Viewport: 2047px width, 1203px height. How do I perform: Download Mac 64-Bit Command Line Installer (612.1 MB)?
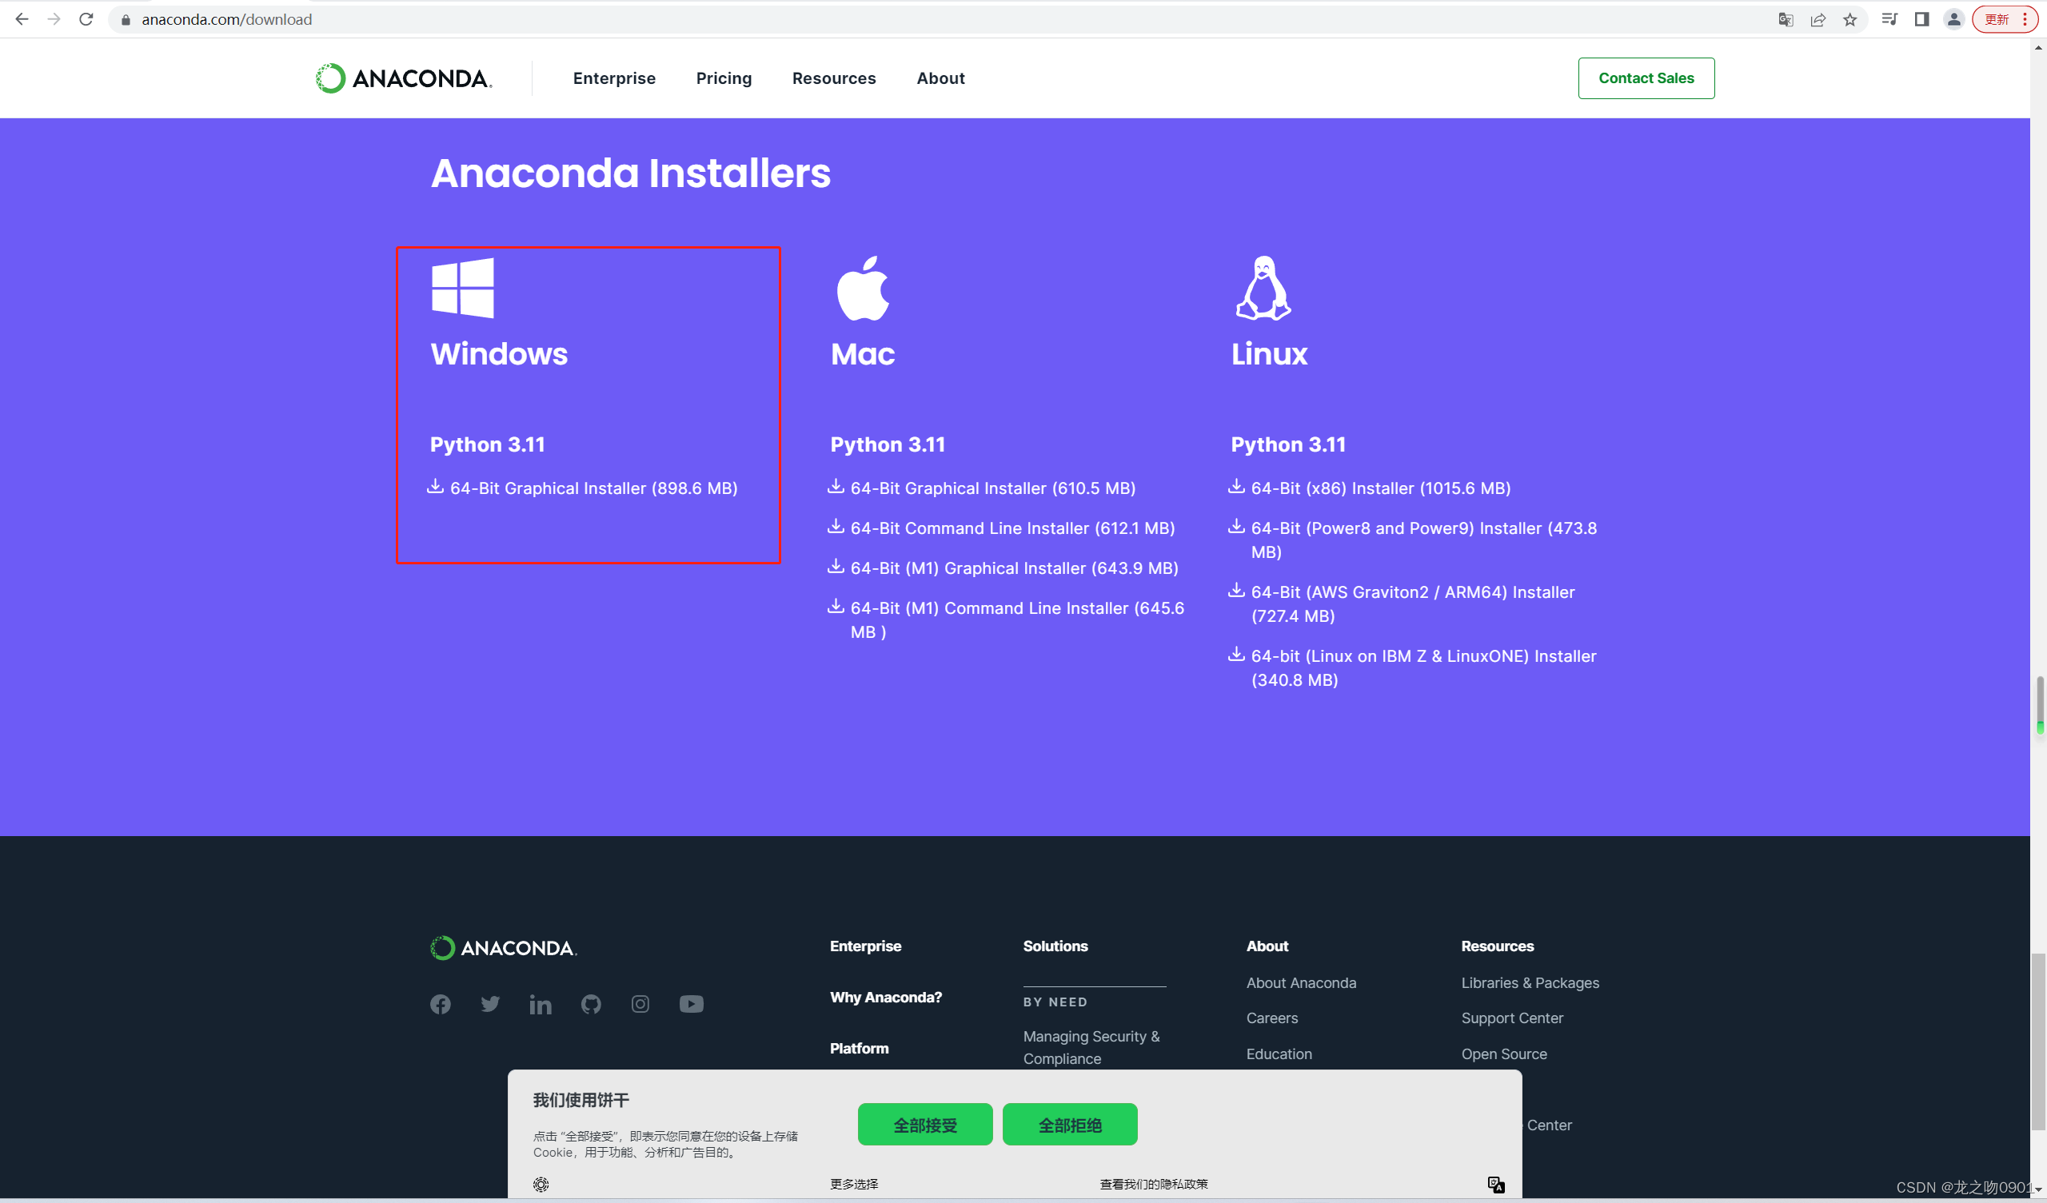pos(1001,528)
